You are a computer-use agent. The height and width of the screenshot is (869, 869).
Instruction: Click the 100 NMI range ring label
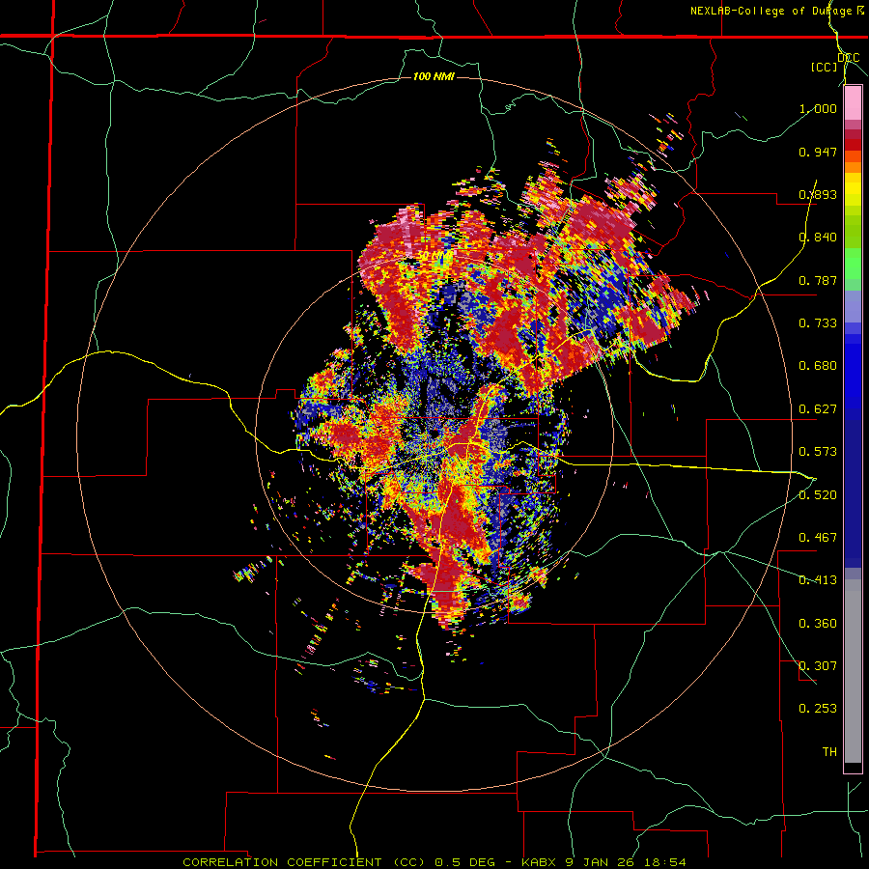434,76
